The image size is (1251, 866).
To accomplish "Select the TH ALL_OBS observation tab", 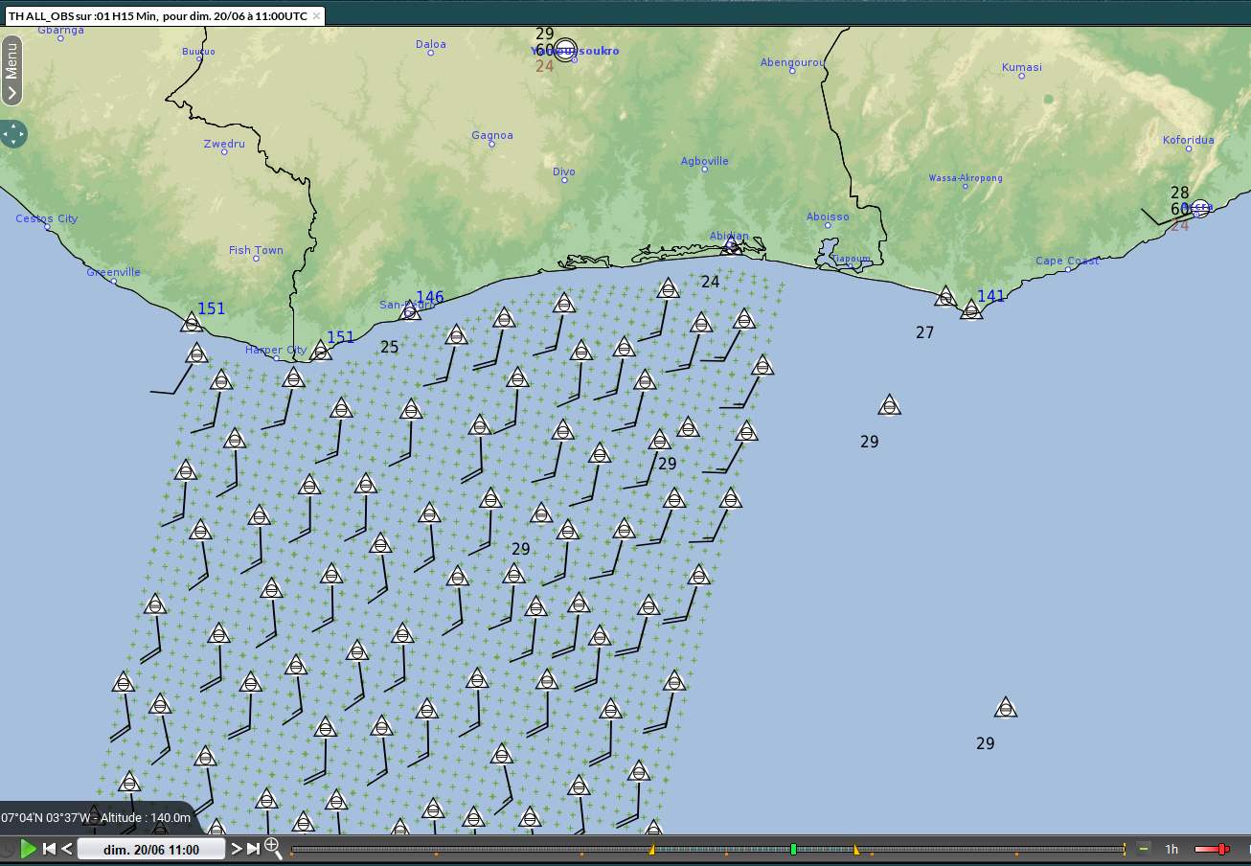I will point(157,15).
